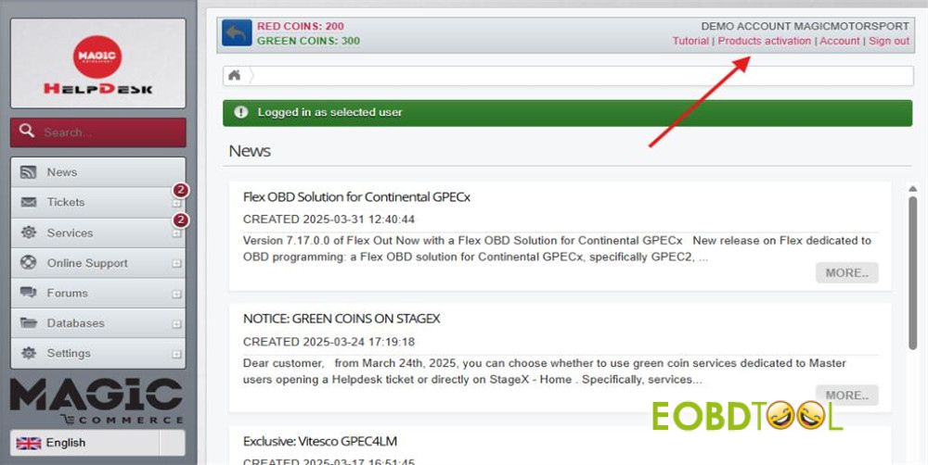Viewport: 928px width, 465px height.
Task: Click the Services notification badge
Action: point(181,221)
